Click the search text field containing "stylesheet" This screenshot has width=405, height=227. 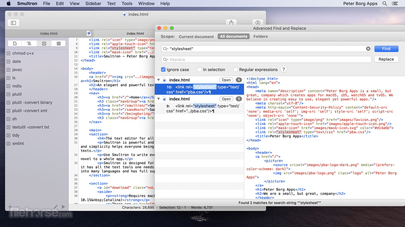pos(266,49)
